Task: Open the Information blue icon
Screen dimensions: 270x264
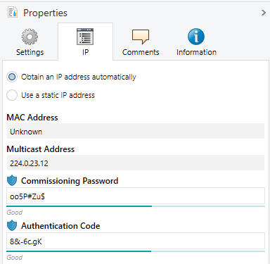Action: coord(196,37)
